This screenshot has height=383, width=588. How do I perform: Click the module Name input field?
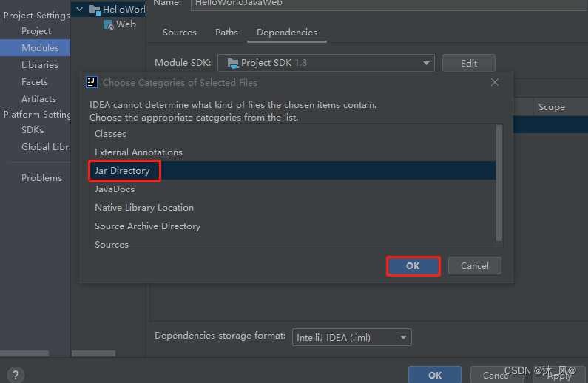(x=389, y=4)
